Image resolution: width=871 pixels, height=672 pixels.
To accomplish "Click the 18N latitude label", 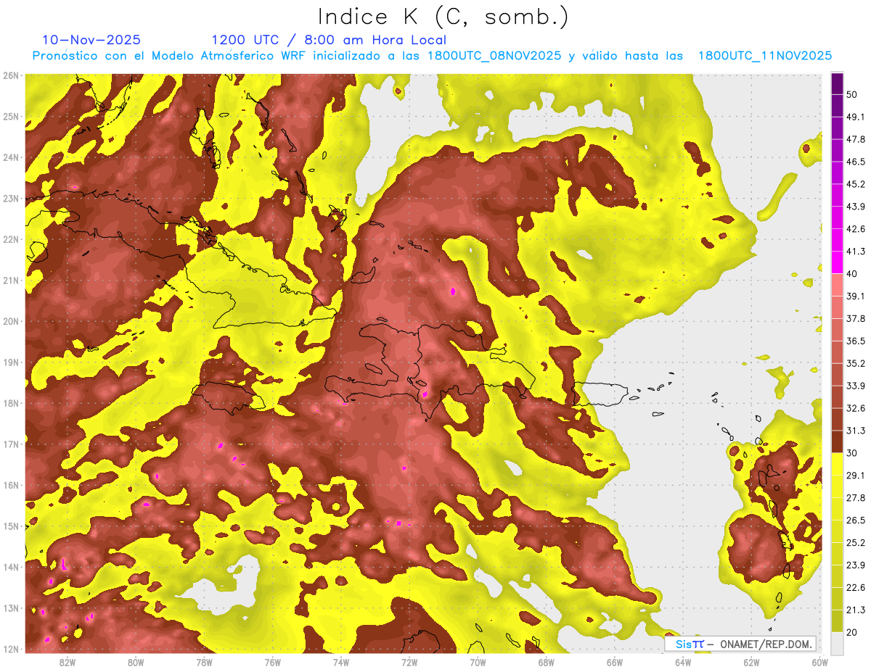I will click(x=10, y=403).
